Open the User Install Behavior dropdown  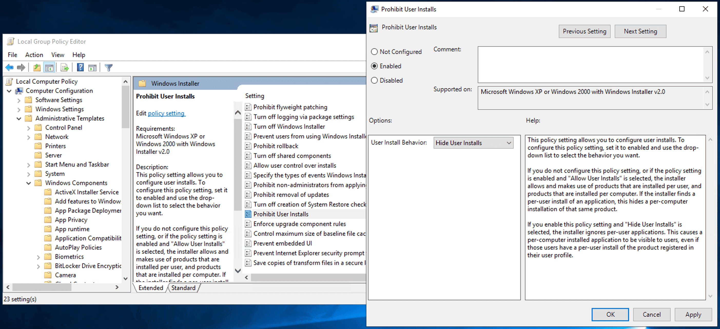[x=473, y=143]
